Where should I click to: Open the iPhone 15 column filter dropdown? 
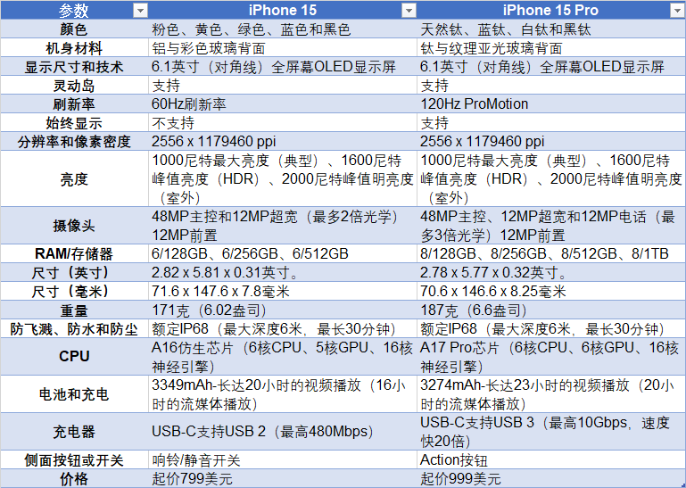409,11
